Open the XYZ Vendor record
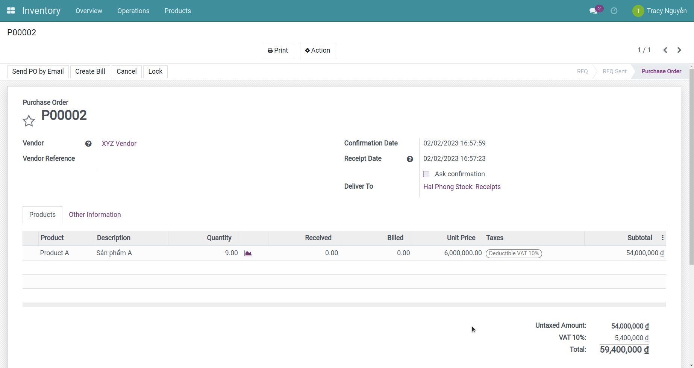Viewport: 694px width, 368px height. [x=119, y=143]
